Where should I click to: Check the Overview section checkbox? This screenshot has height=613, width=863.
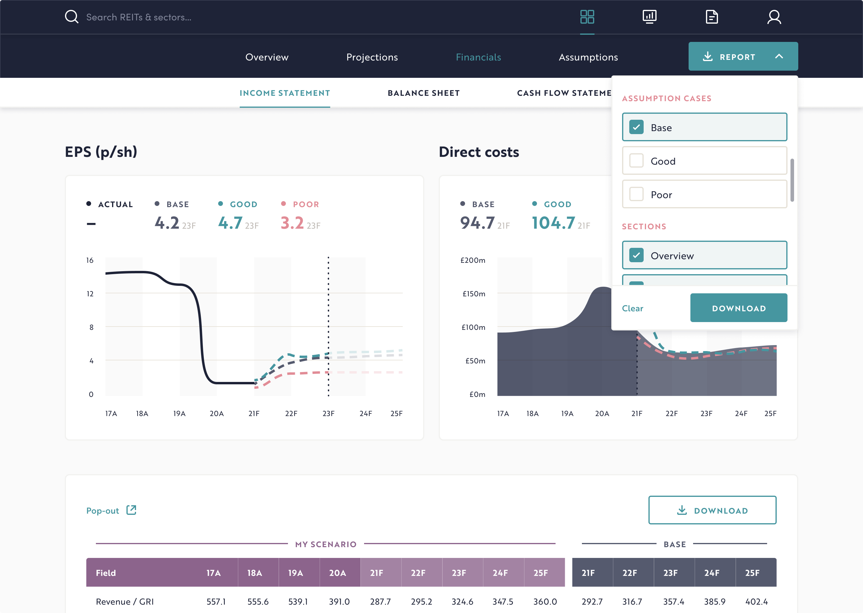coord(637,255)
